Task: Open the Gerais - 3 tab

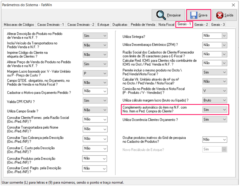Action: coord(218,25)
